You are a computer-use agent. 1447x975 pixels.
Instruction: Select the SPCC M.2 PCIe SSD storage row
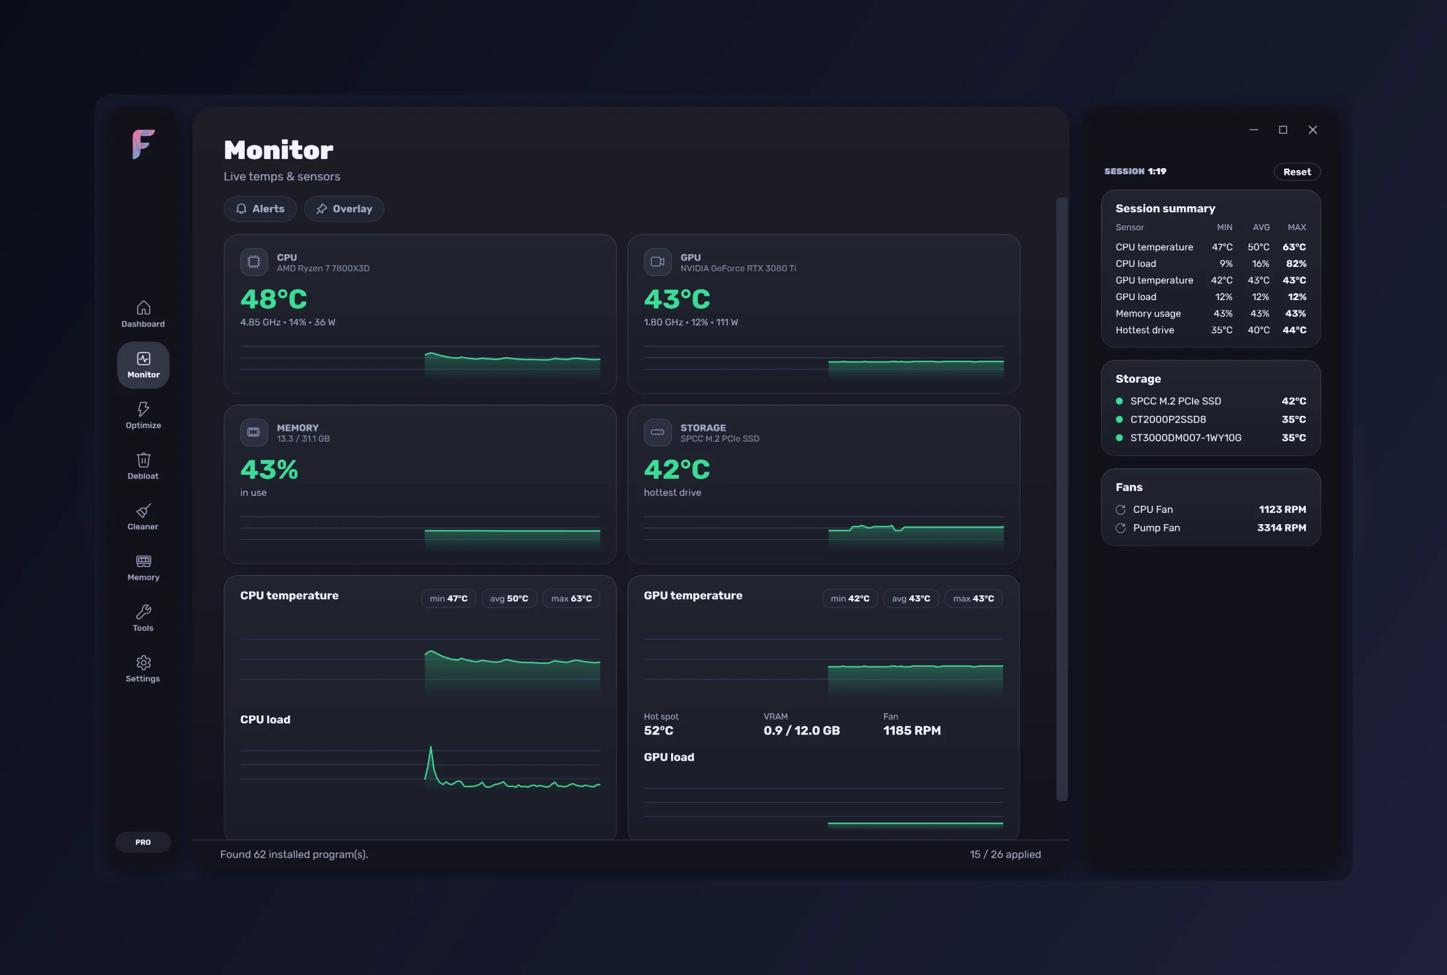[1211, 401]
